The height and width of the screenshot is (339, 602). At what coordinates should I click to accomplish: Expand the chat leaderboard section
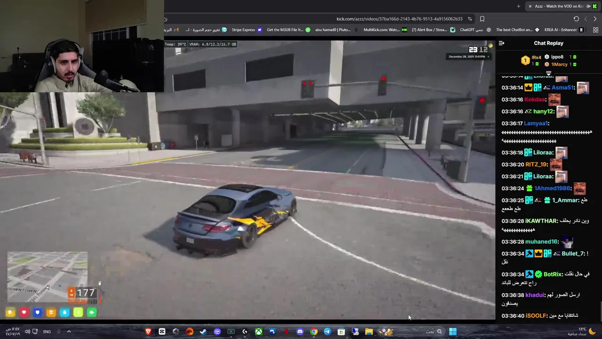548,73
